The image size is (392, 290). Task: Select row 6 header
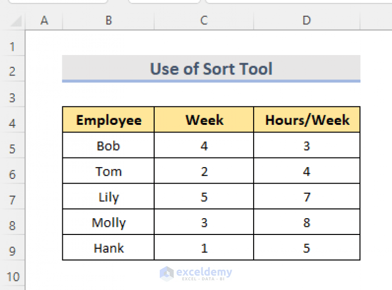coord(12,171)
